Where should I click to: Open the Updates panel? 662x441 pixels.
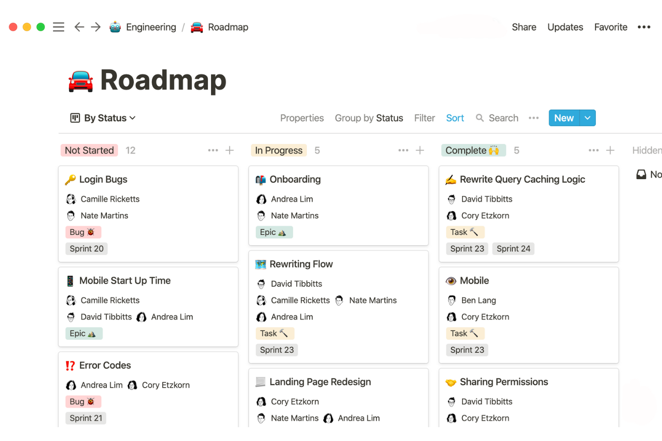pos(565,27)
